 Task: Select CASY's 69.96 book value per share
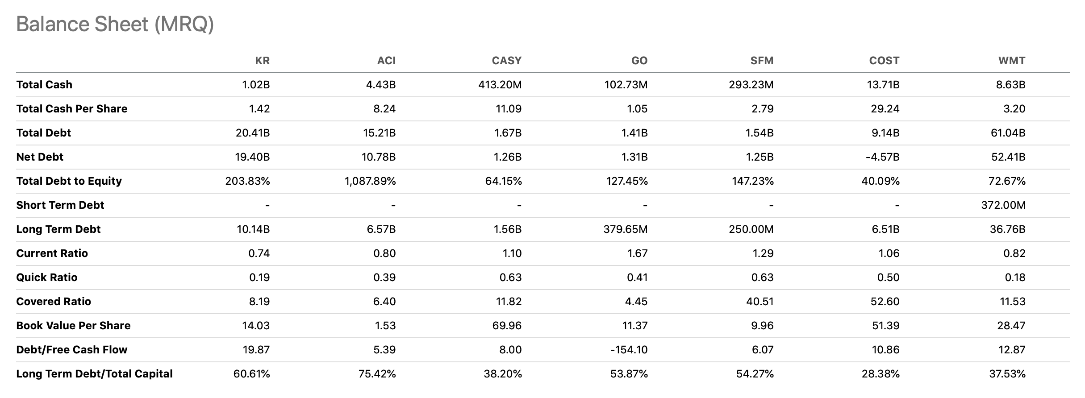point(507,326)
